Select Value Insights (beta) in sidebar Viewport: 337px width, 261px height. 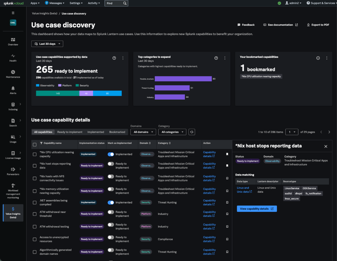(13, 213)
